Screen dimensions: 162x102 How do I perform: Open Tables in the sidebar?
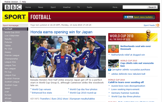pos(8,45)
